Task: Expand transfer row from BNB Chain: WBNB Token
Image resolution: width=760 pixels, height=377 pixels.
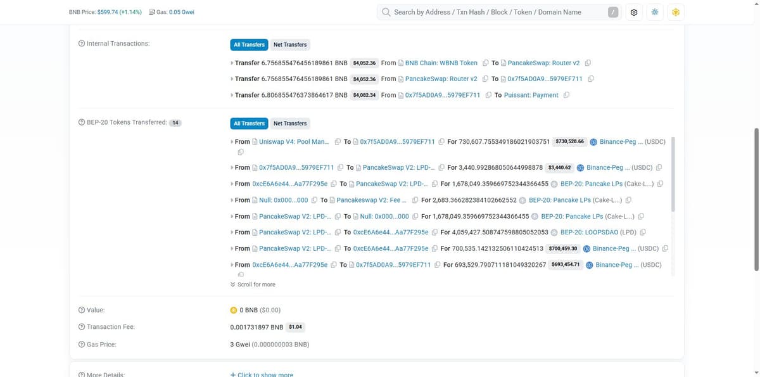Action: [232, 63]
